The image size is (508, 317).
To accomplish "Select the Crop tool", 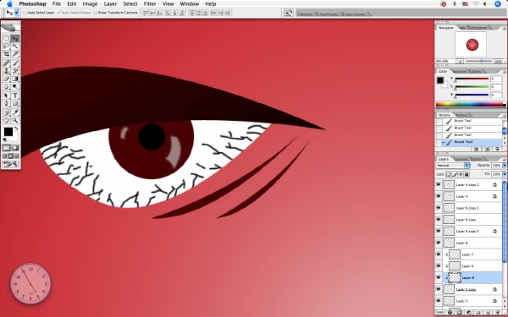I will pos(6,54).
